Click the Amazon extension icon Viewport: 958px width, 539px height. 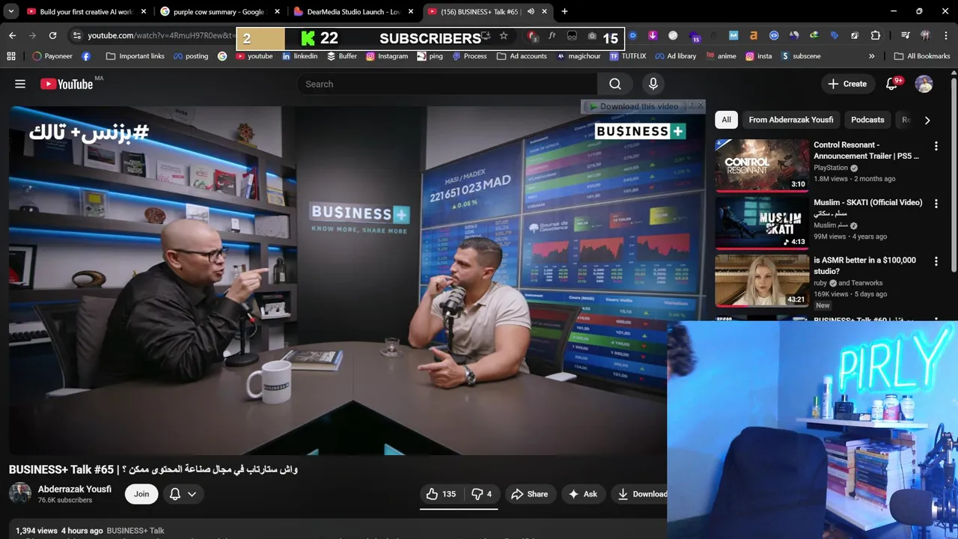(x=754, y=35)
